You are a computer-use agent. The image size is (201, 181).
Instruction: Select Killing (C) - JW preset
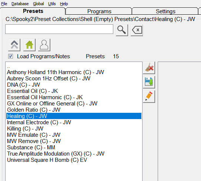pos(74,129)
